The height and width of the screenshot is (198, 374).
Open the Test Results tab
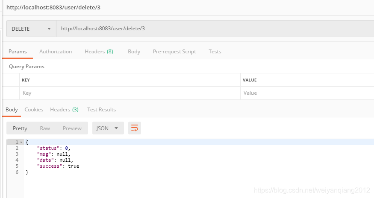click(x=101, y=110)
